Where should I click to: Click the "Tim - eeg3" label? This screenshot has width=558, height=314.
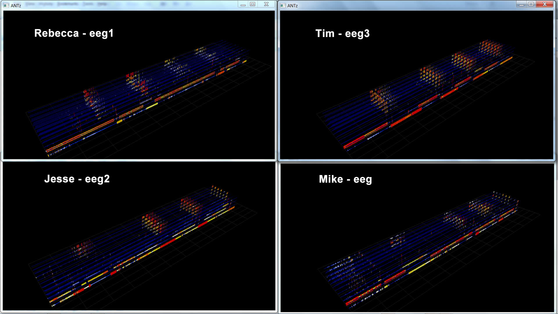click(x=342, y=33)
